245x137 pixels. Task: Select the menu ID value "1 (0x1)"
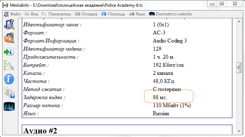[161, 25]
